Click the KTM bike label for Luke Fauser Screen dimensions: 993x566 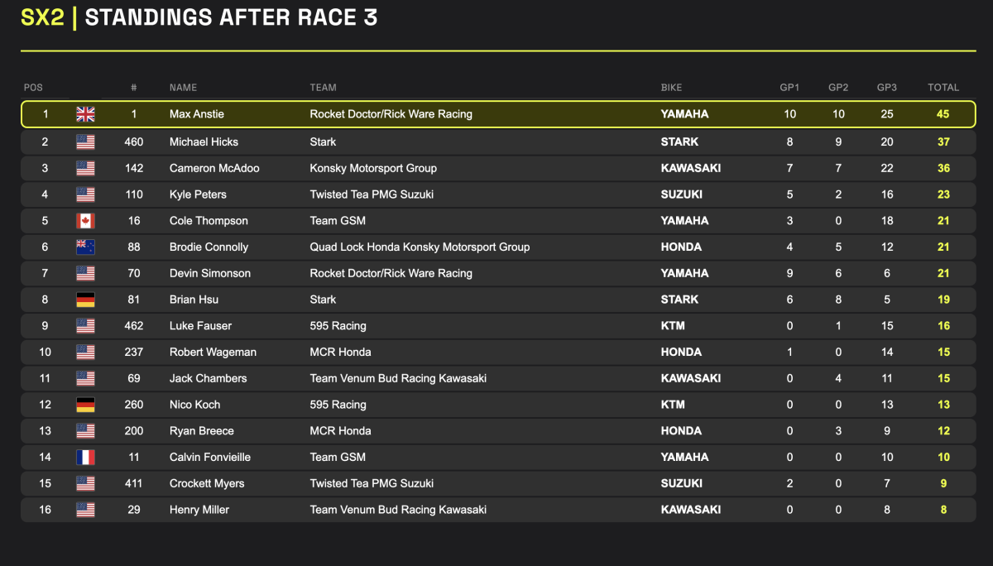pos(673,326)
